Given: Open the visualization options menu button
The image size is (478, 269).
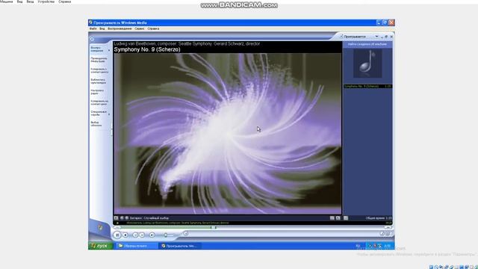Looking at the screenshot, I should tap(116, 218).
